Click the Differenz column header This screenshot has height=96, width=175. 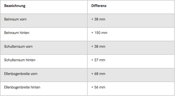coord(99,6)
